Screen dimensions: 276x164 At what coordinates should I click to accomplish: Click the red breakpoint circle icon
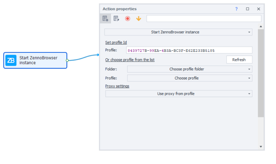click(127, 19)
